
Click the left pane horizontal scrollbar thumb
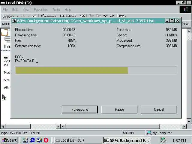tap(18, 127)
